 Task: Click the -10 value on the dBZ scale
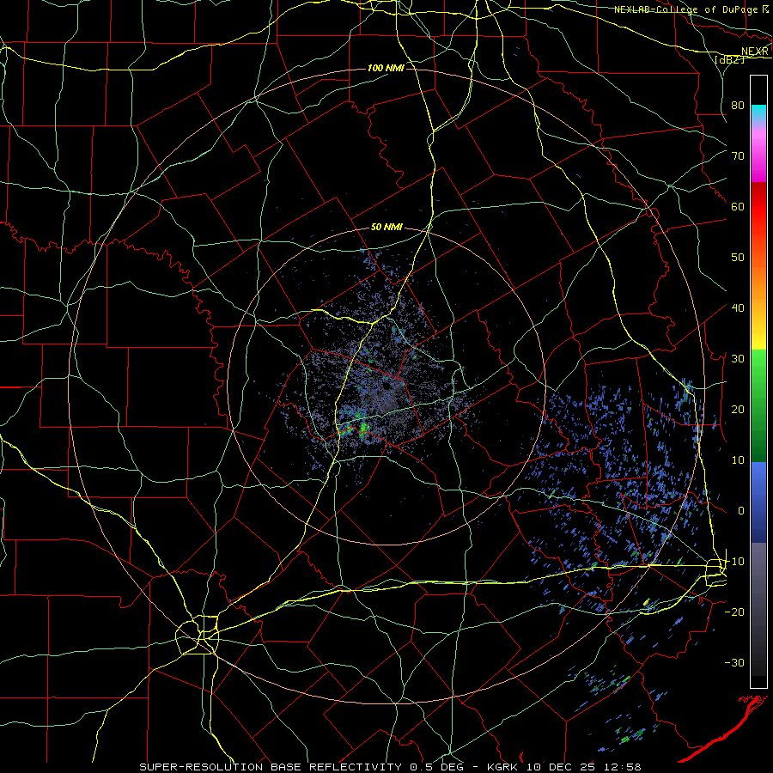(734, 562)
